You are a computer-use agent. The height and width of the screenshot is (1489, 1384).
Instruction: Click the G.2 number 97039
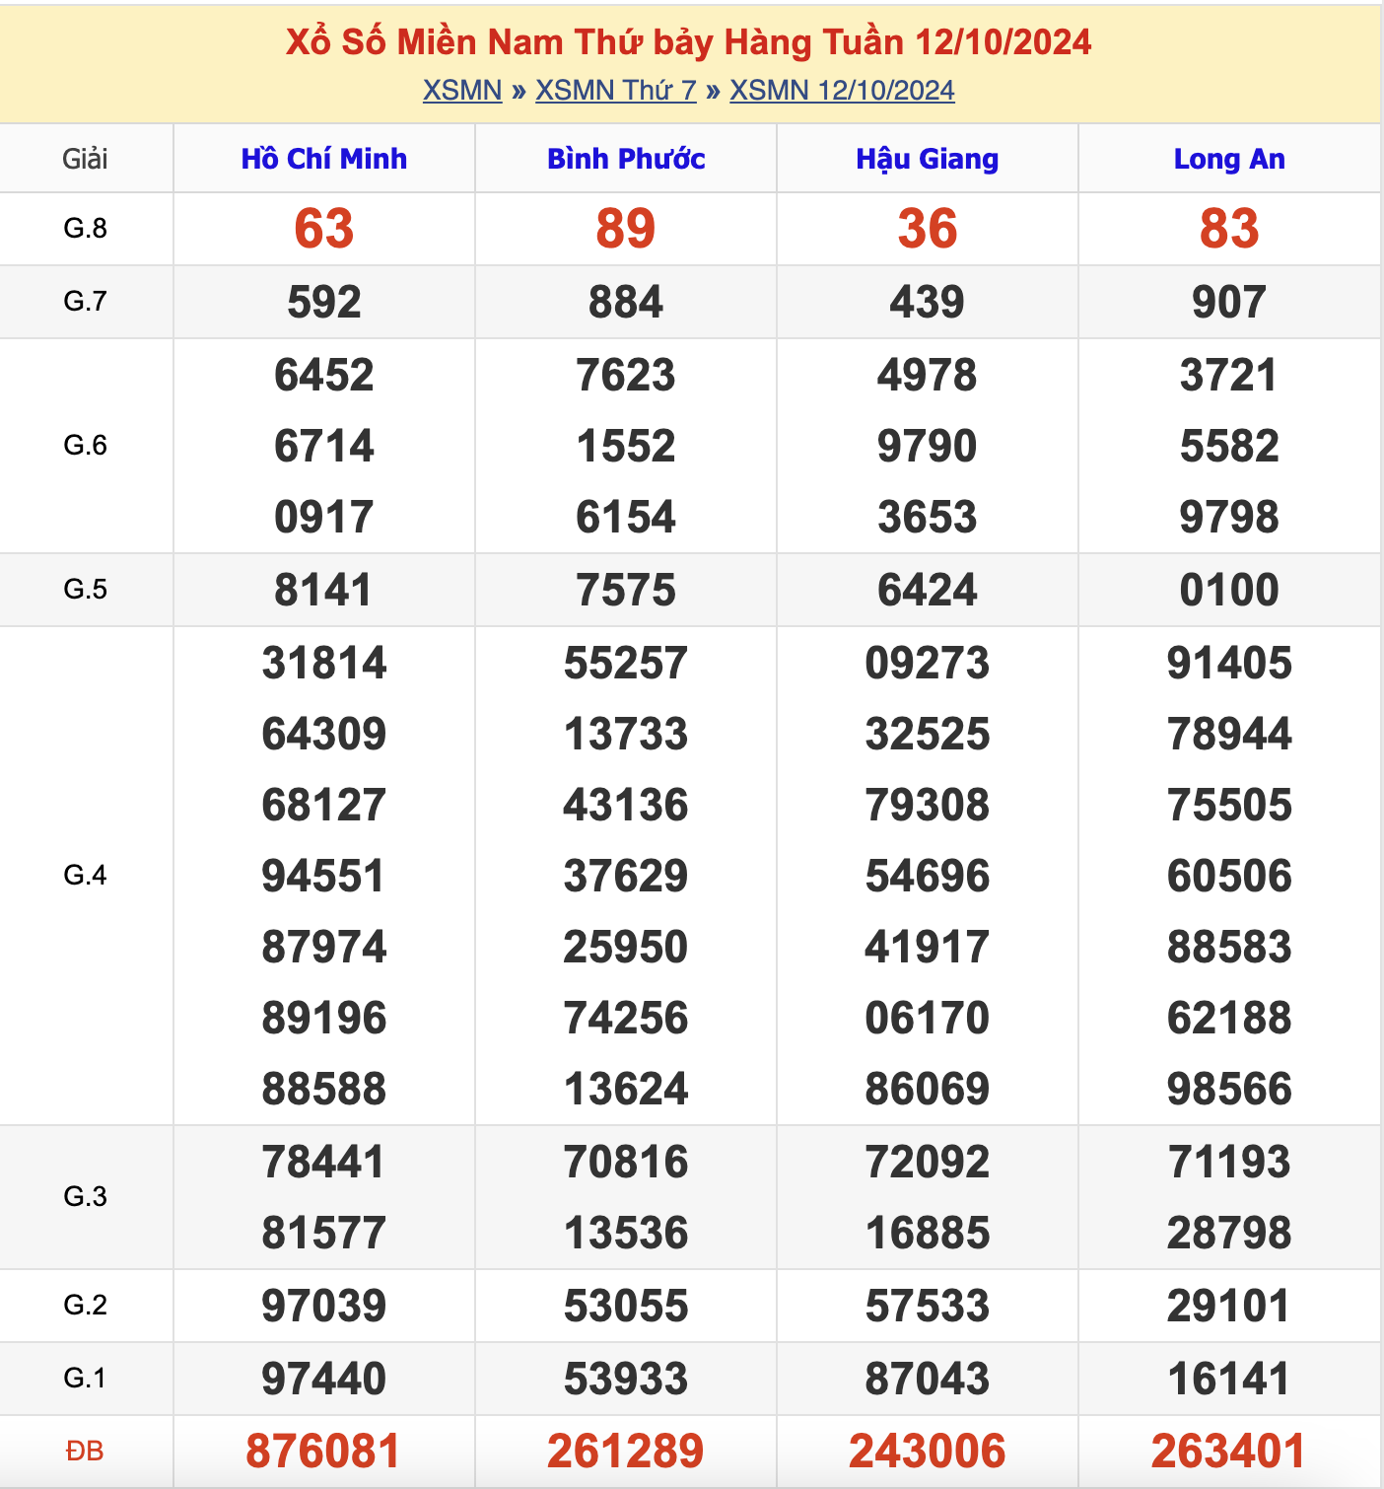tap(324, 1306)
